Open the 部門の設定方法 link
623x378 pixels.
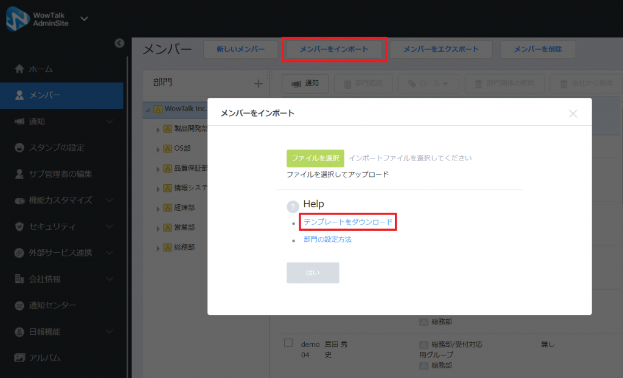327,239
